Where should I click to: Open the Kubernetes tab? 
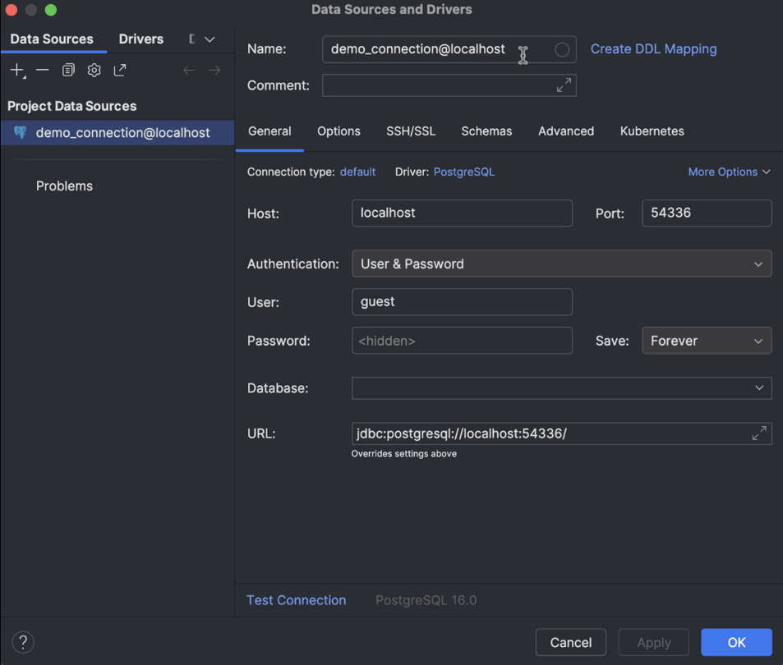[652, 131]
